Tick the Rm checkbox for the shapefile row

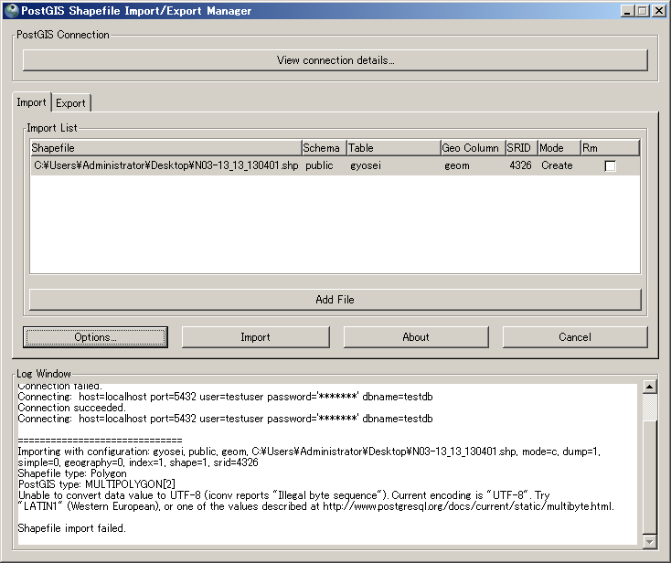tap(610, 166)
